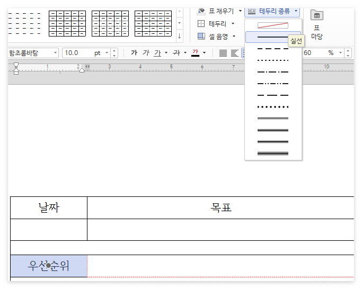Apply the fourth table style with dashed column lines
The height and width of the screenshot is (289, 362).
(153, 23)
